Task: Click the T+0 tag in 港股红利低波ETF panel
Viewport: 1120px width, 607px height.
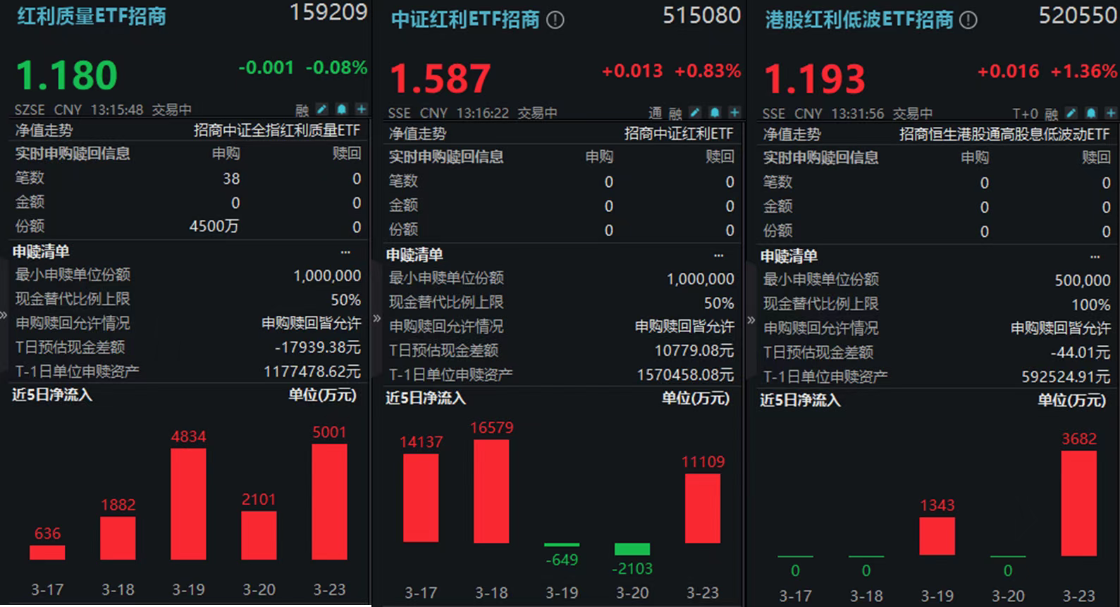Action: pyautogui.click(x=1025, y=114)
